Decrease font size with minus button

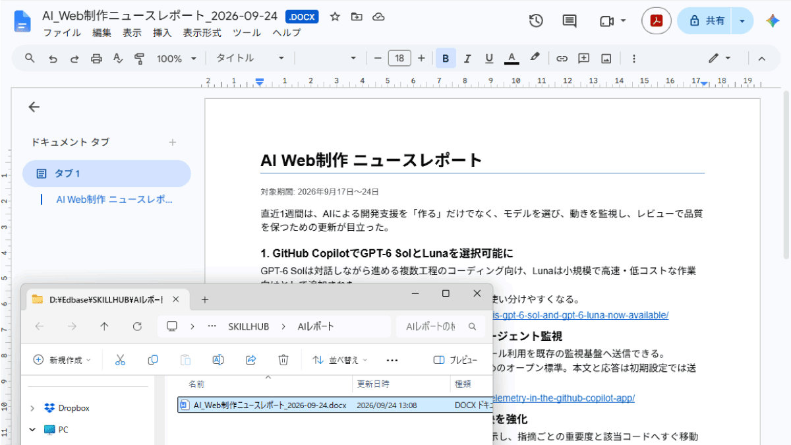(378, 59)
